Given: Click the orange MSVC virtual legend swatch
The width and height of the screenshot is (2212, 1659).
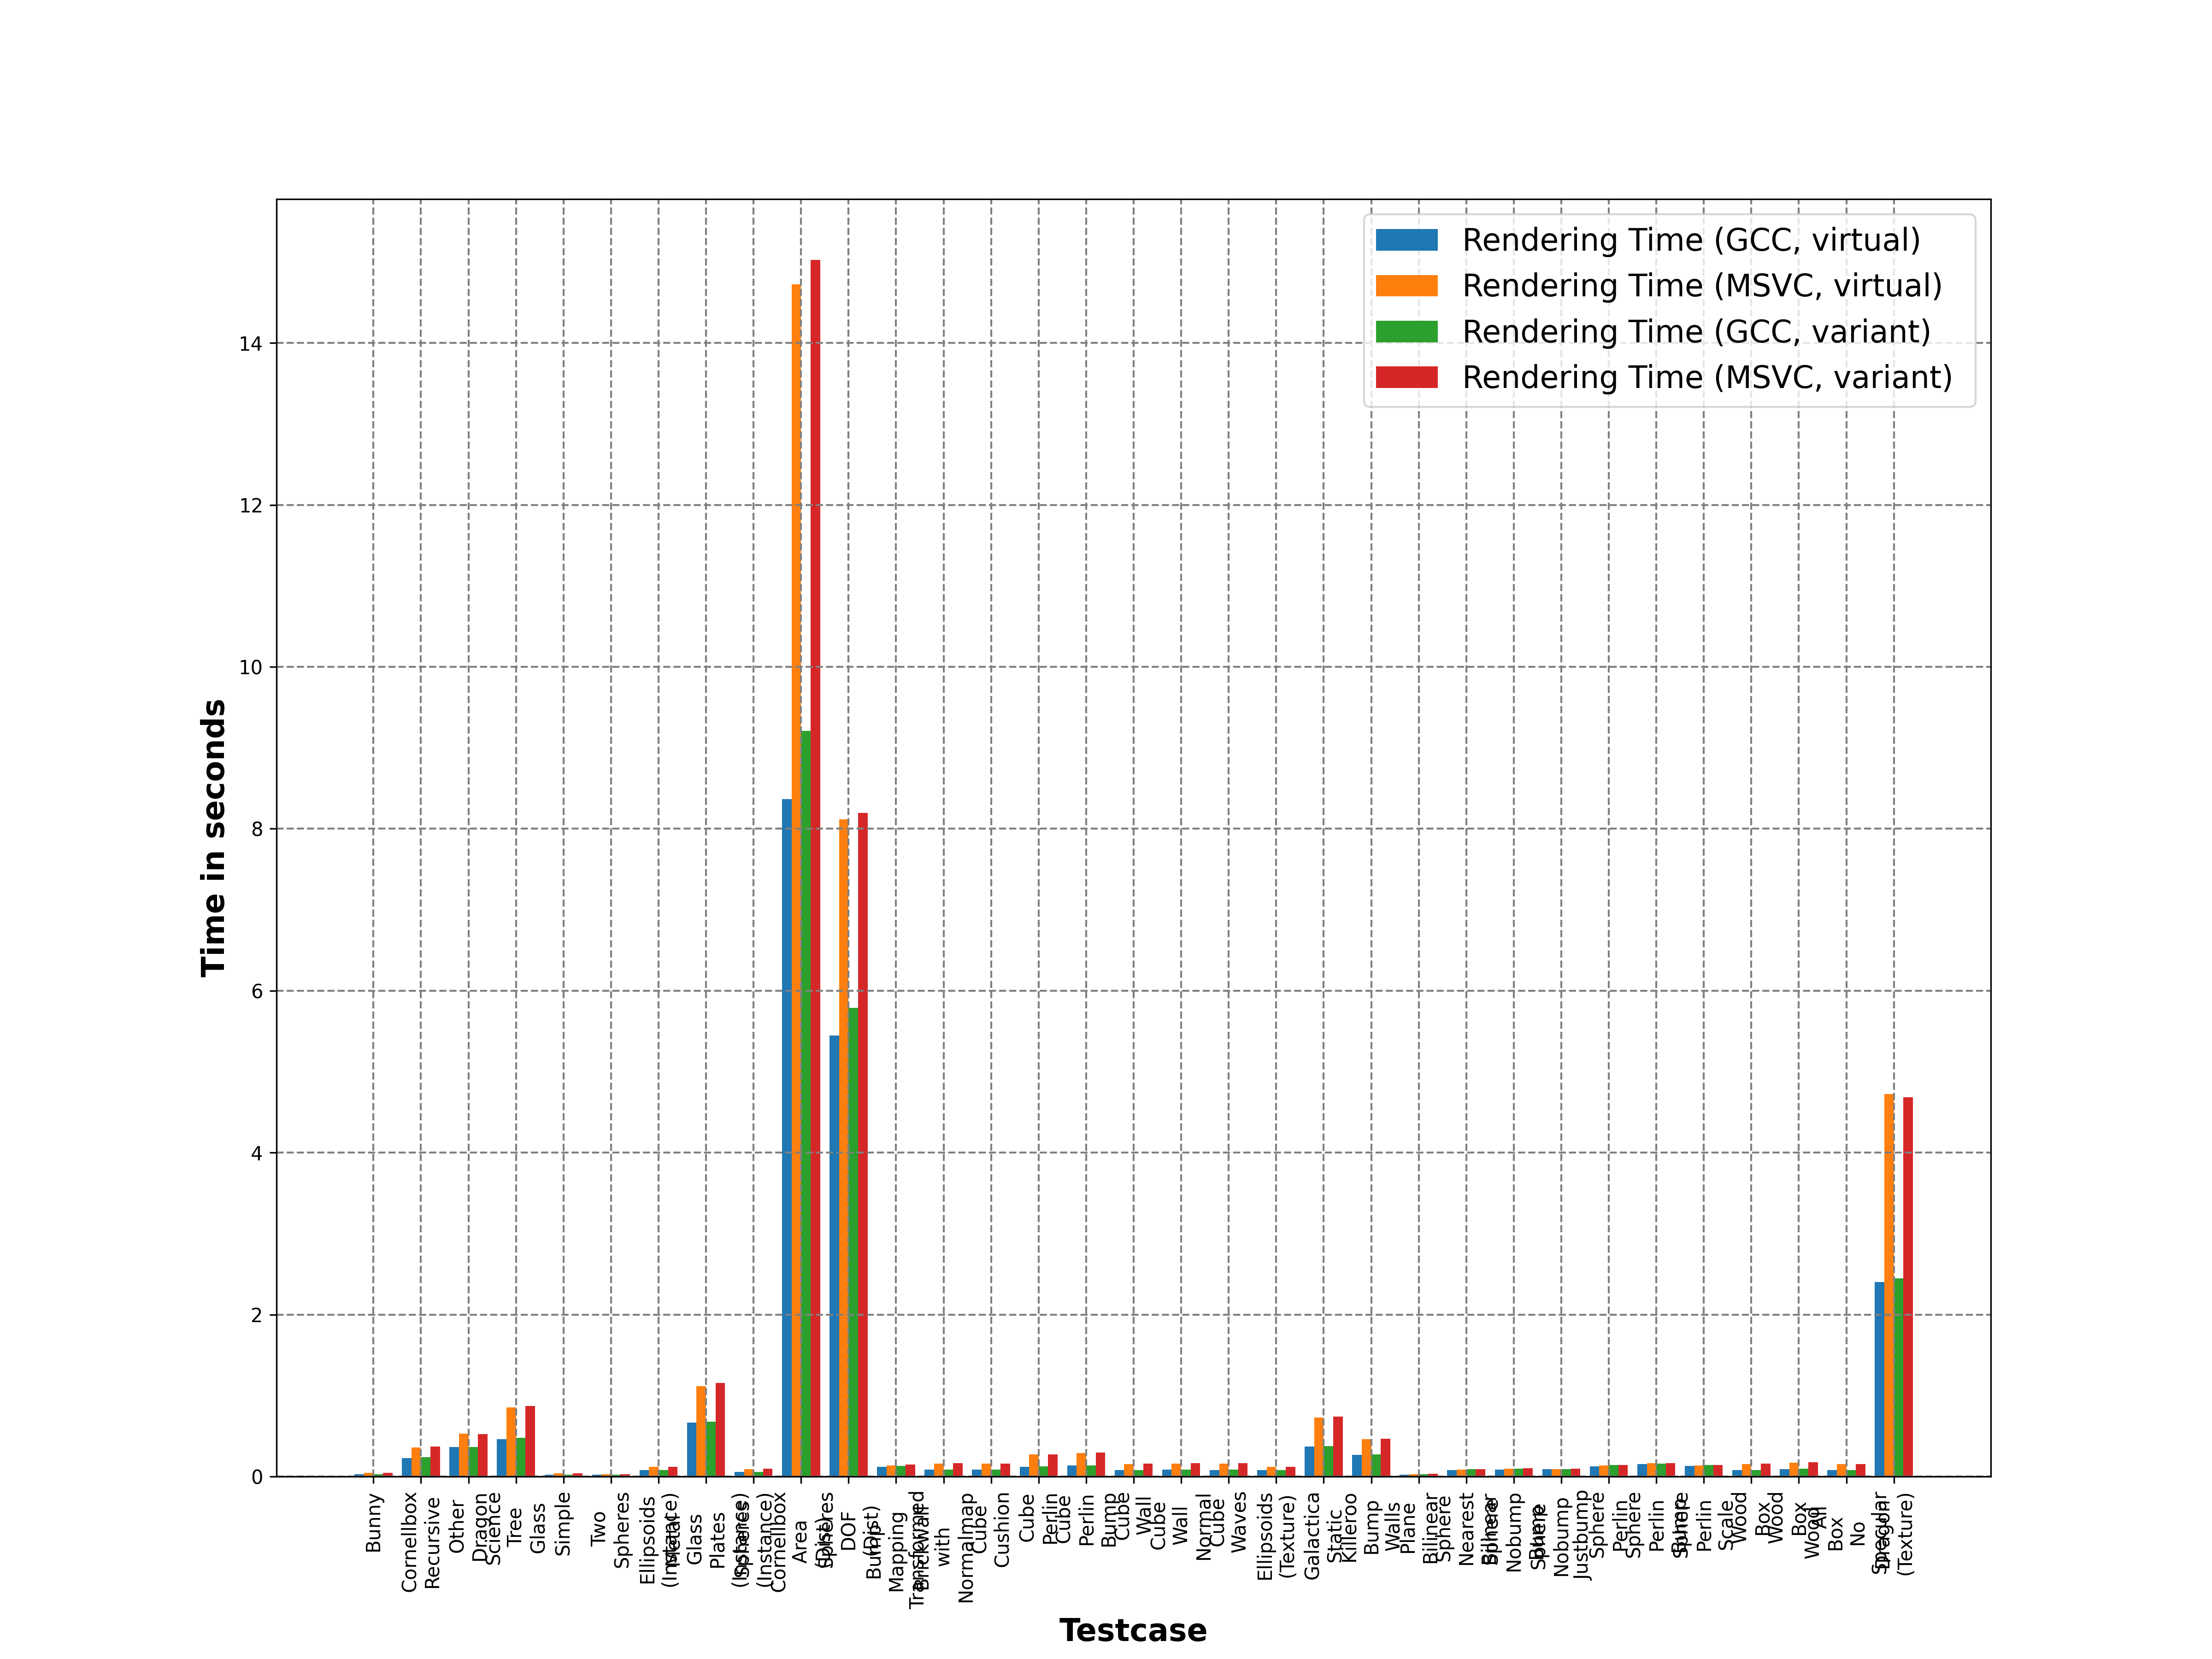Looking at the screenshot, I should point(1406,286).
